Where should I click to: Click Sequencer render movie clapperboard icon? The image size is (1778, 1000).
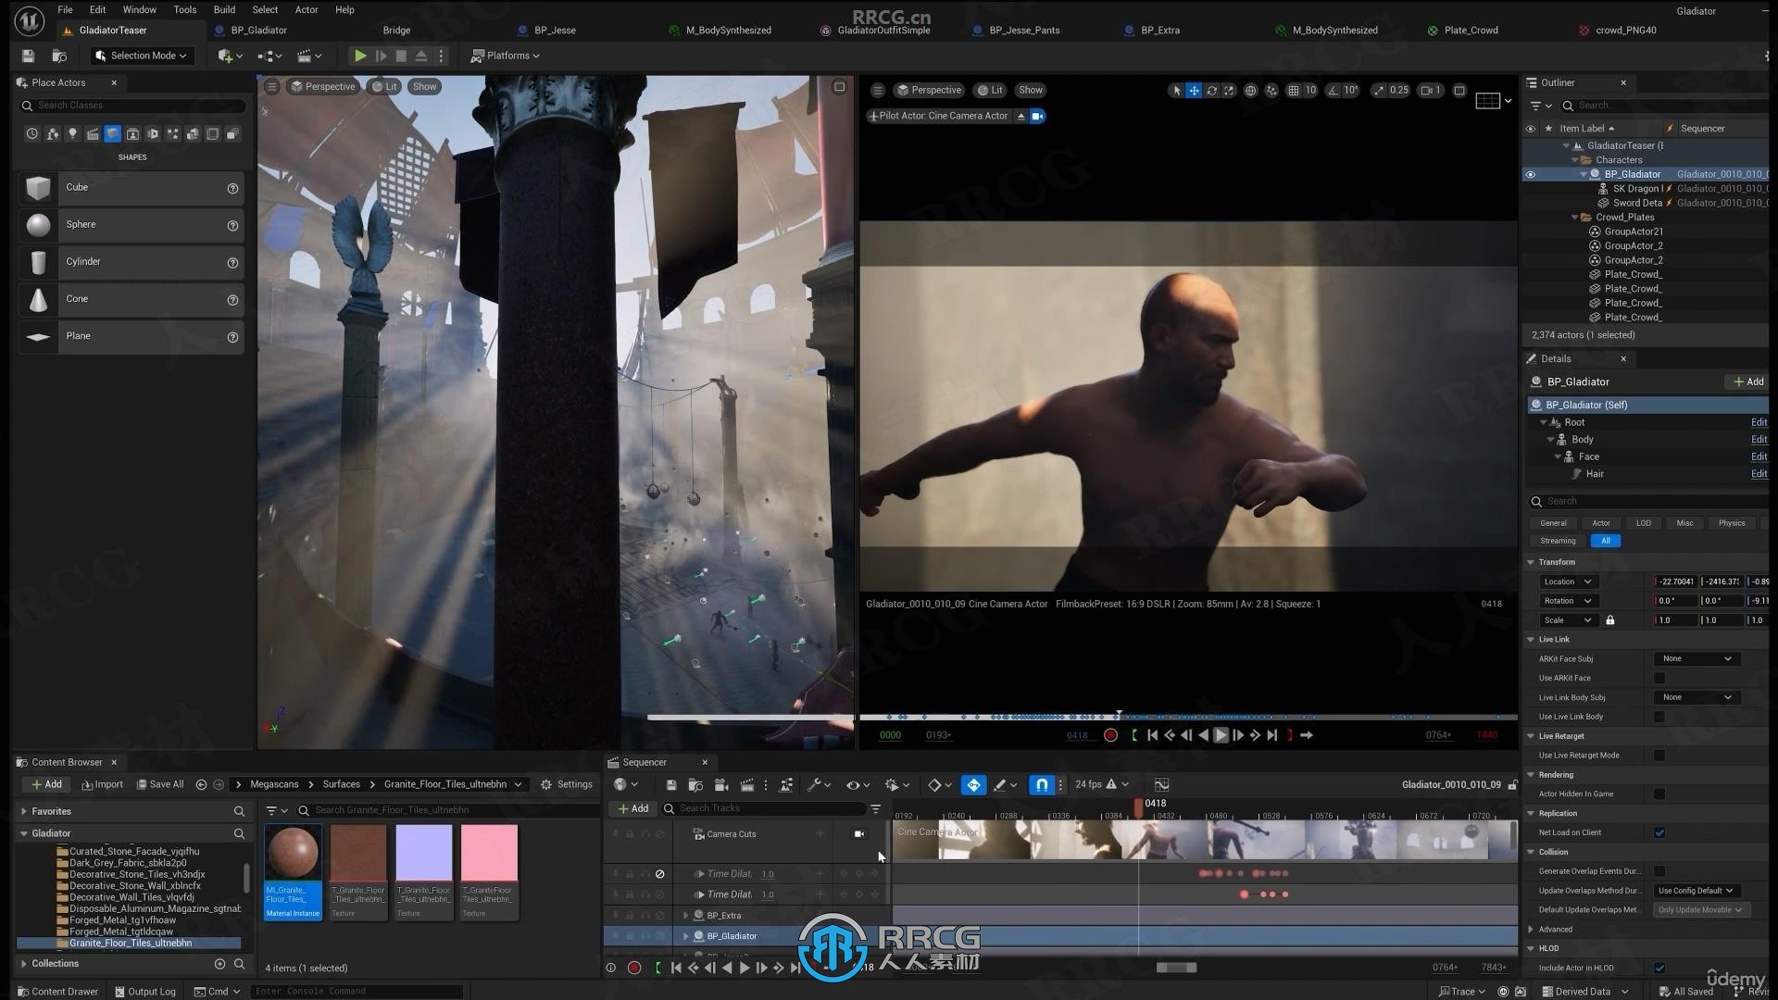746,784
